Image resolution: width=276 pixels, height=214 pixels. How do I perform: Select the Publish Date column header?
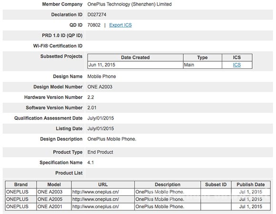pyautogui.click(x=251, y=185)
